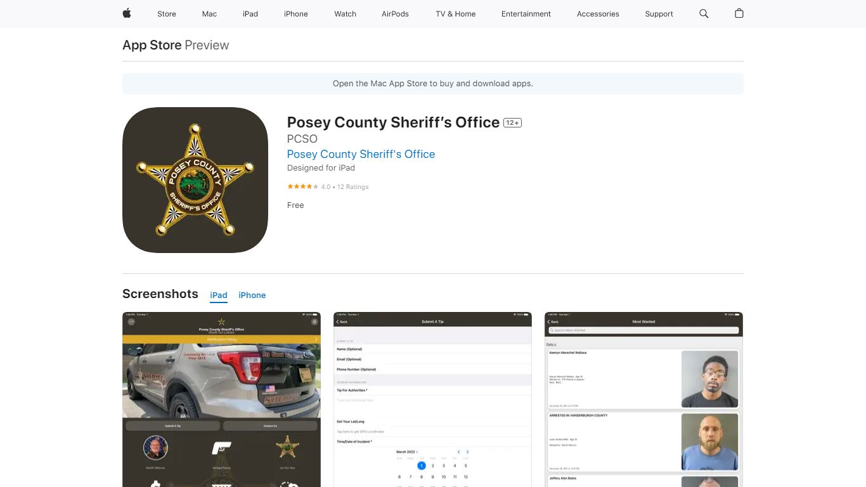Screen dimensions: 866x487
Task: Click 'Designed for iPad' text
Action: [x=321, y=168]
